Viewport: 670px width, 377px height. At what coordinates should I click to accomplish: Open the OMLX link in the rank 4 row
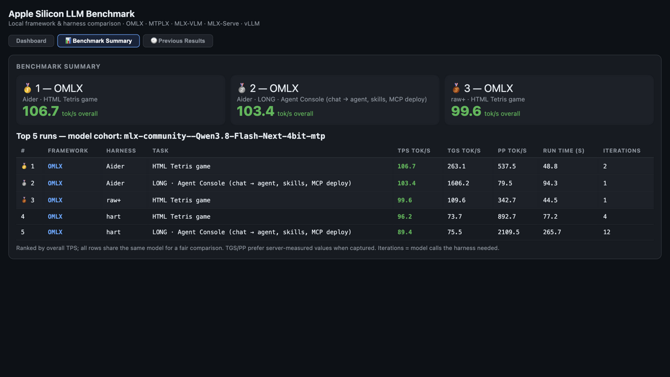(55, 217)
